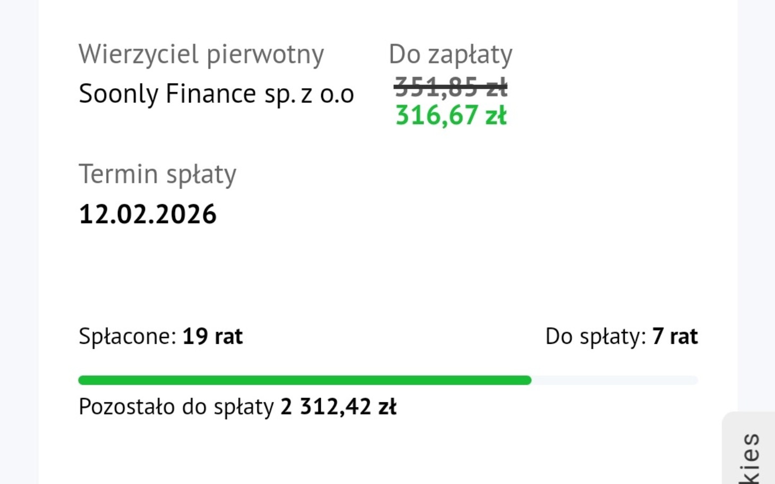Click the green discounted amount 316,67 zł
775x484 pixels.
pos(451,116)
